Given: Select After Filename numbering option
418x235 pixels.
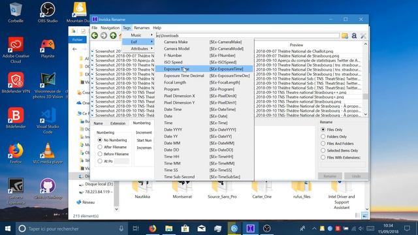Looking at the screenshot, I should [x=112, y=147].
